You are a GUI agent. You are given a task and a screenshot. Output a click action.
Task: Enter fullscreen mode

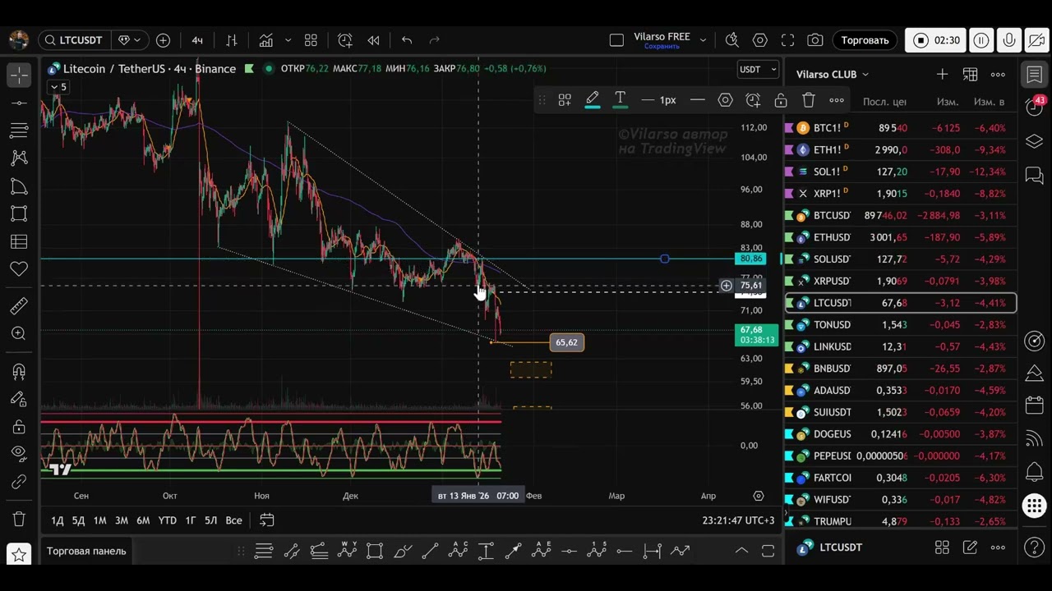coord(787,40)
